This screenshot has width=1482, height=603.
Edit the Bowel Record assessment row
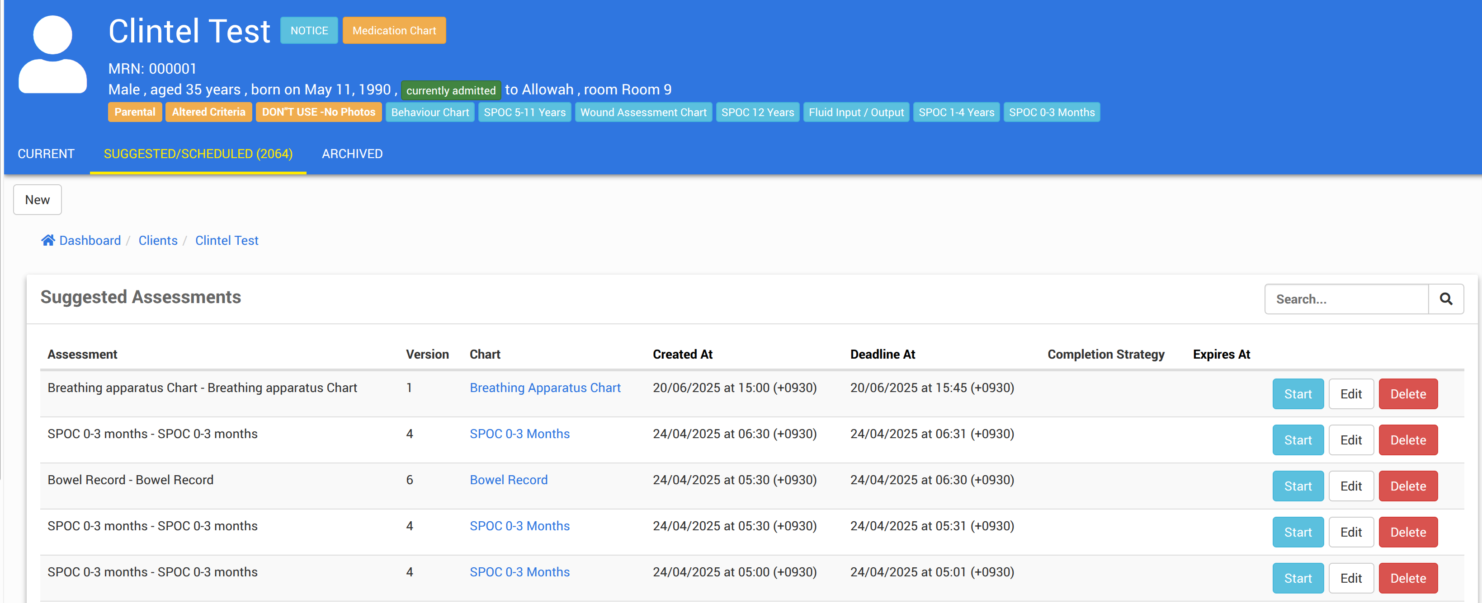click(1350, 486)
